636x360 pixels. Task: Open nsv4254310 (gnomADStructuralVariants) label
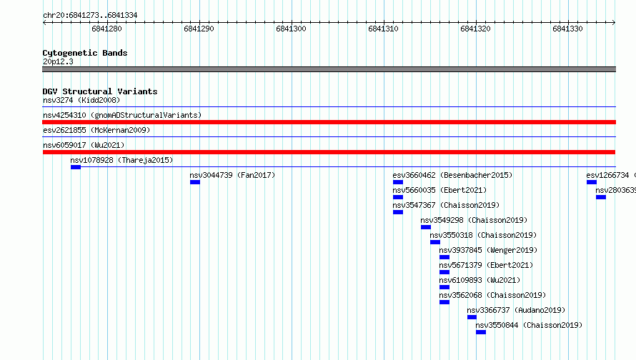[x=122, y=115]
